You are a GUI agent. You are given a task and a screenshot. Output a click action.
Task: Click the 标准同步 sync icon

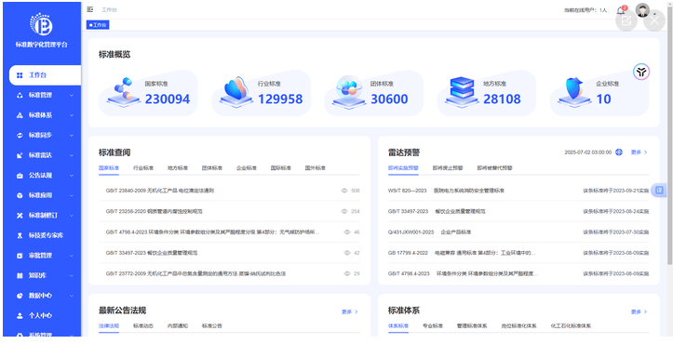(x=20, y=135)
